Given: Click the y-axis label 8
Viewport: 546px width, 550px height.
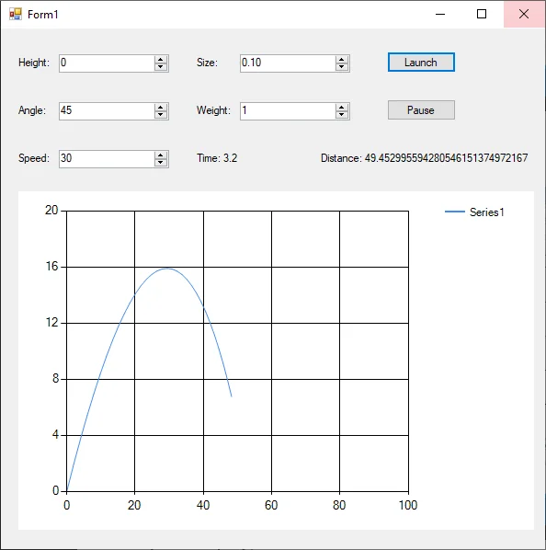Looking at the screenshot, I should click(x=55, y=379).
